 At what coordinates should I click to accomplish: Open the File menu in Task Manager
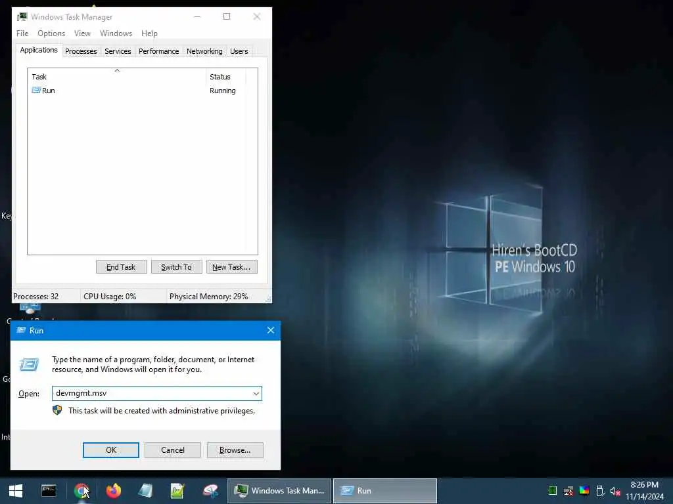[x=22, y=33]
